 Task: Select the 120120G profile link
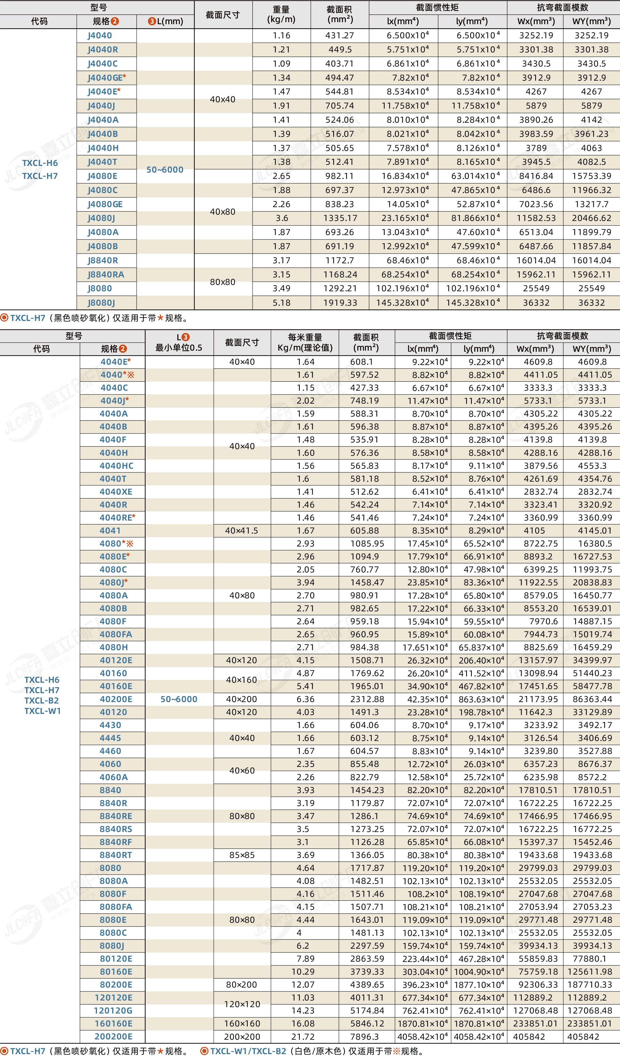(113, 1010)
